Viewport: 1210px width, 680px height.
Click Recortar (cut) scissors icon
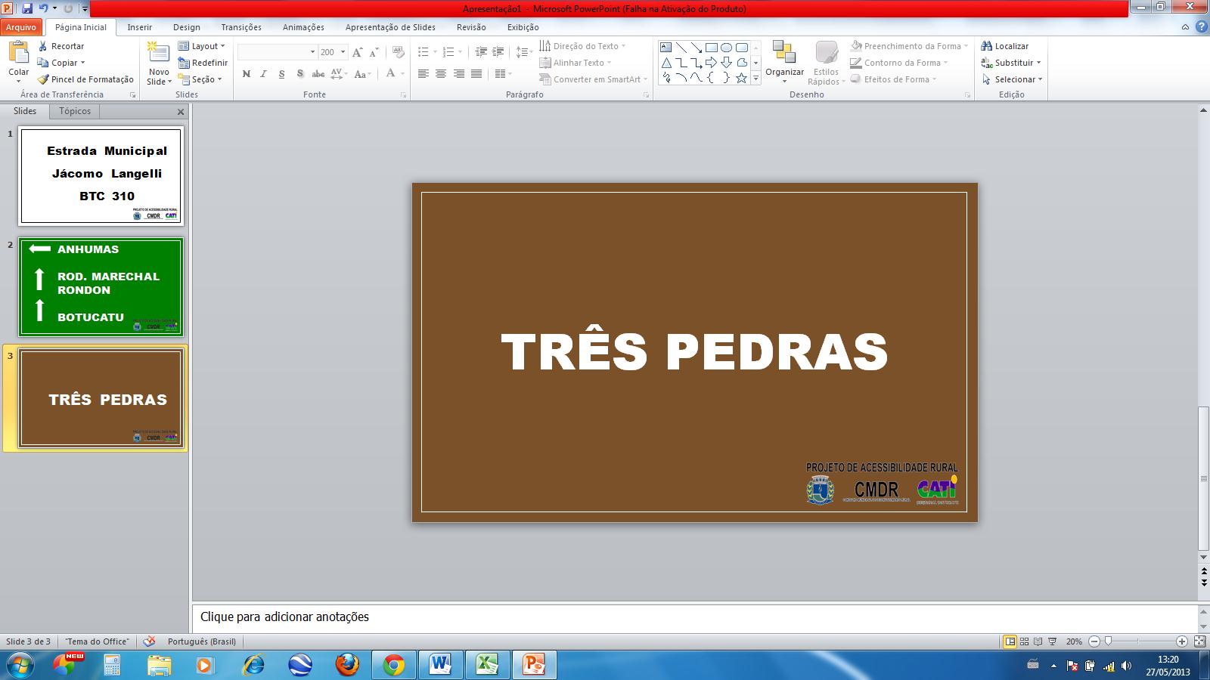click(x=43, y=46)
